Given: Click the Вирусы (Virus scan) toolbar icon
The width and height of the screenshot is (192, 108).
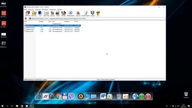Looking at the screenshot, I should point(78,13).
